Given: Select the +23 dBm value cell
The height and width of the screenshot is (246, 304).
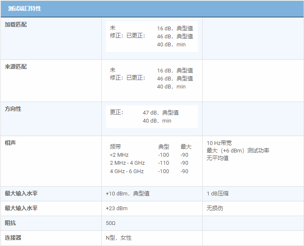Looking at the screenshot, I should (116, 208).
